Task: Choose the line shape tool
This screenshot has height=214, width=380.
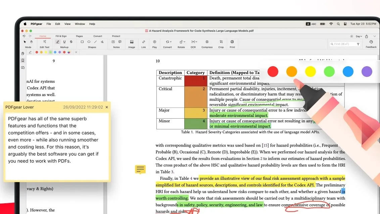Action: click(x=95, y=42)
